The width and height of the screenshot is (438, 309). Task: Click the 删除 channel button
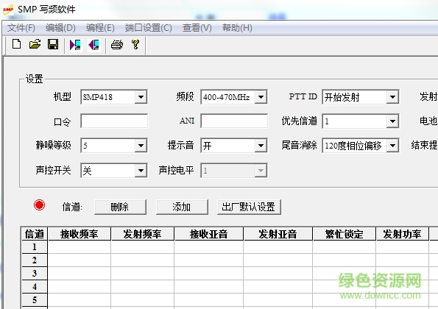click(x=120, y=207)
